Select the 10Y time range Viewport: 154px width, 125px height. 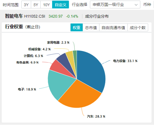pyautogui.click(x=46, y=4)
